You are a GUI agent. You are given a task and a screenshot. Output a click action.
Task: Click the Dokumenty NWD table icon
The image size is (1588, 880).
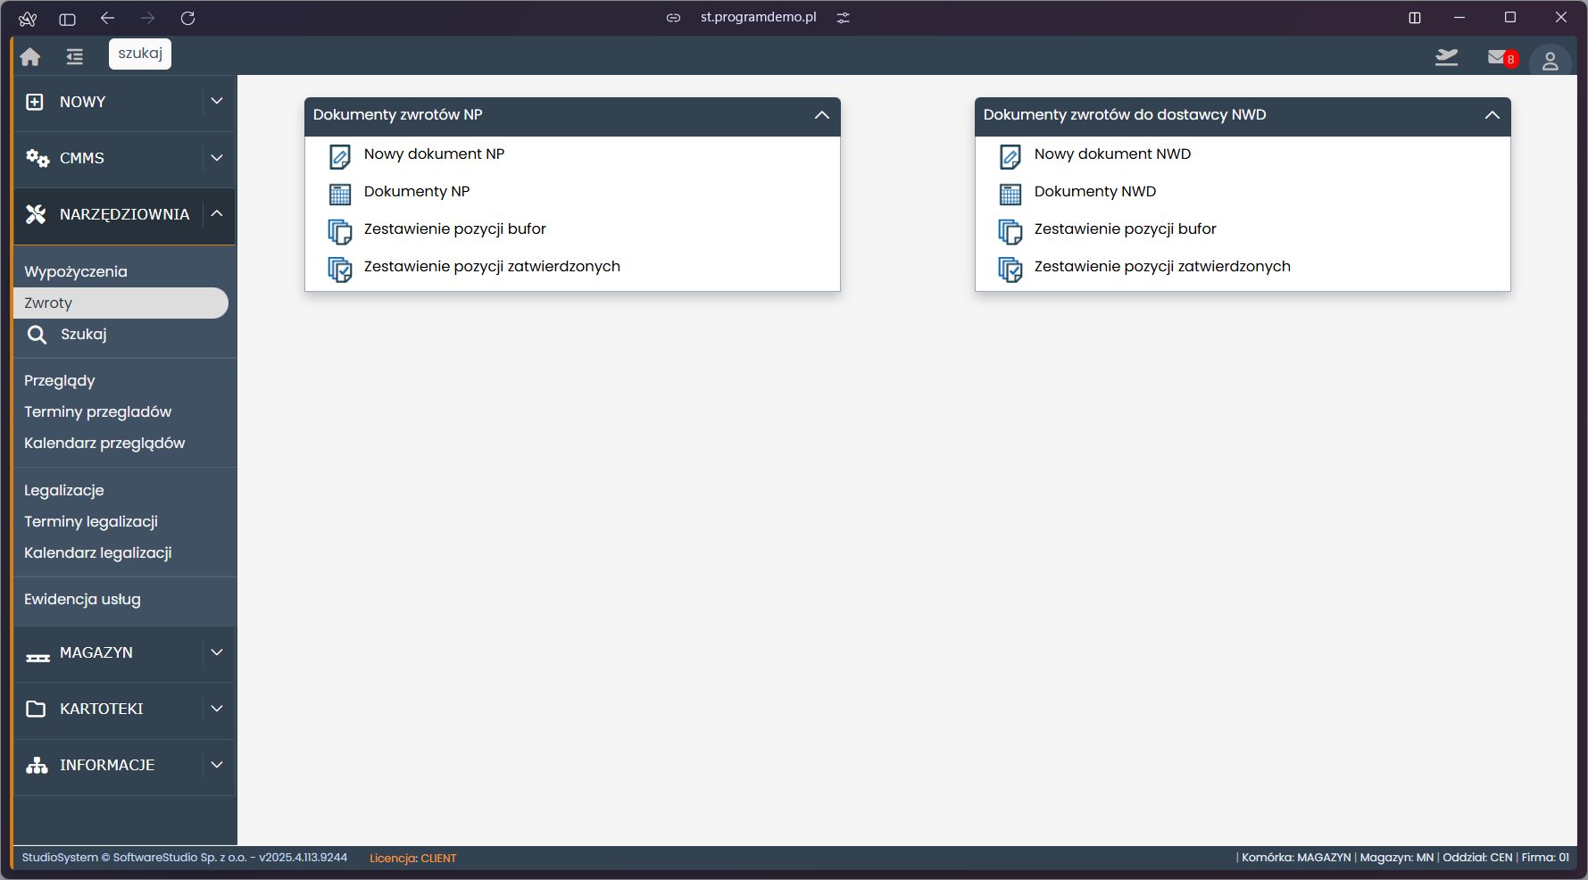point(1010,194)
